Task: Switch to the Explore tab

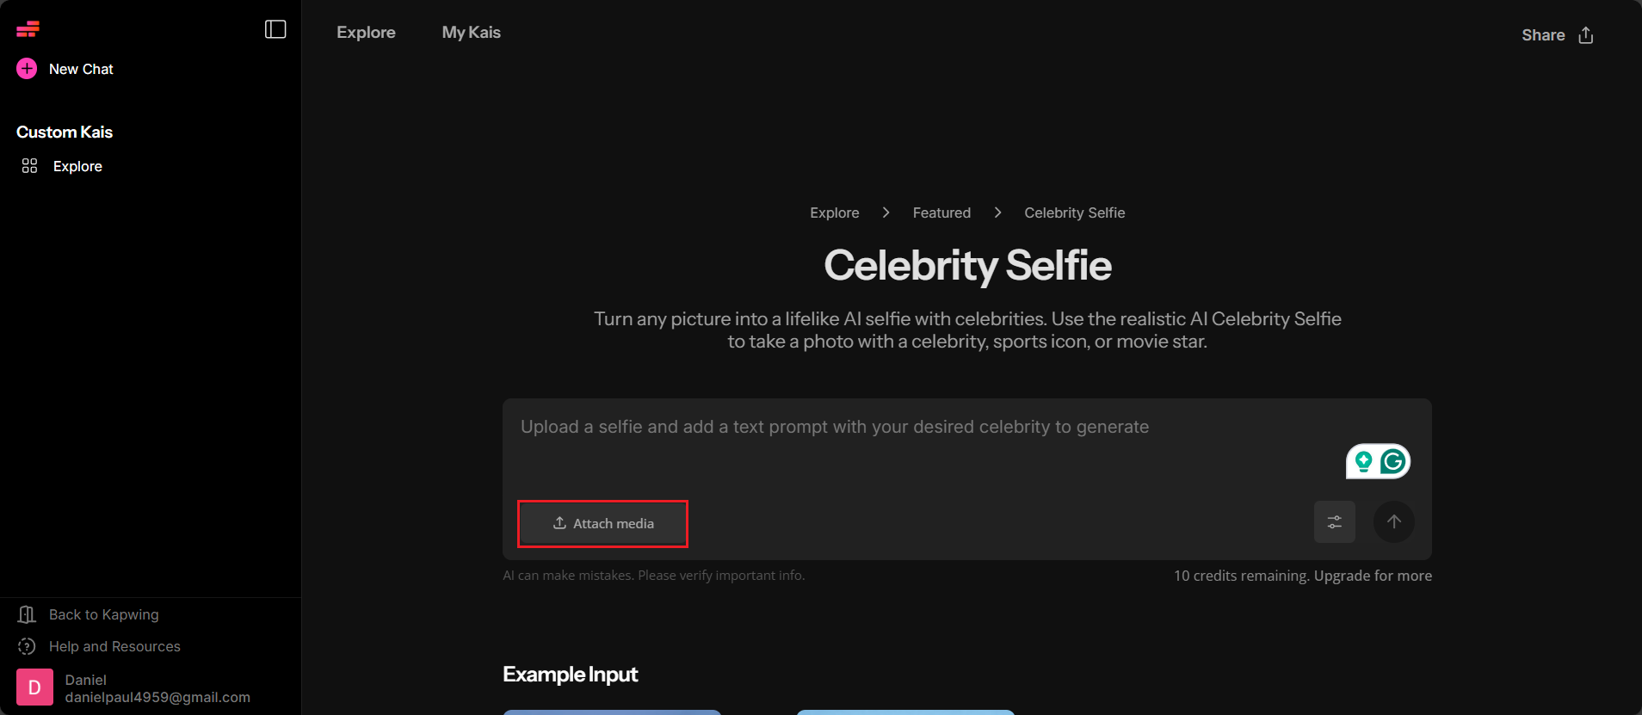Action: [366, 33]
